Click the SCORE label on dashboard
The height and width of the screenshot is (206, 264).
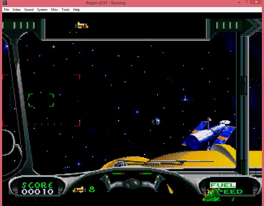pos(38,185)
